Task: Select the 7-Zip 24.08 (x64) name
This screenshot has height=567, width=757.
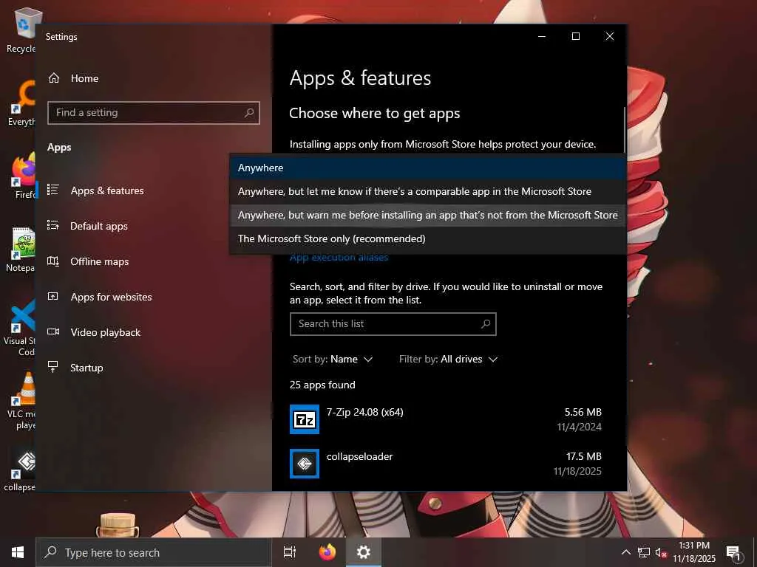Action: 365,412
